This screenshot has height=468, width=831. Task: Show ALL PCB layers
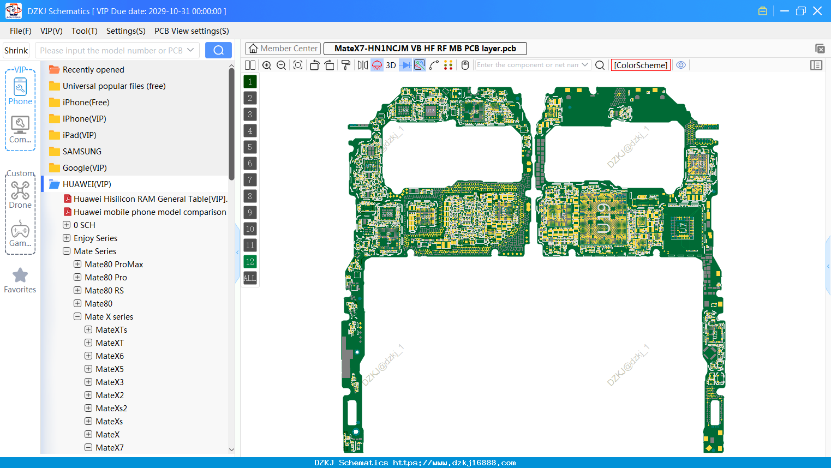[250, 278]
